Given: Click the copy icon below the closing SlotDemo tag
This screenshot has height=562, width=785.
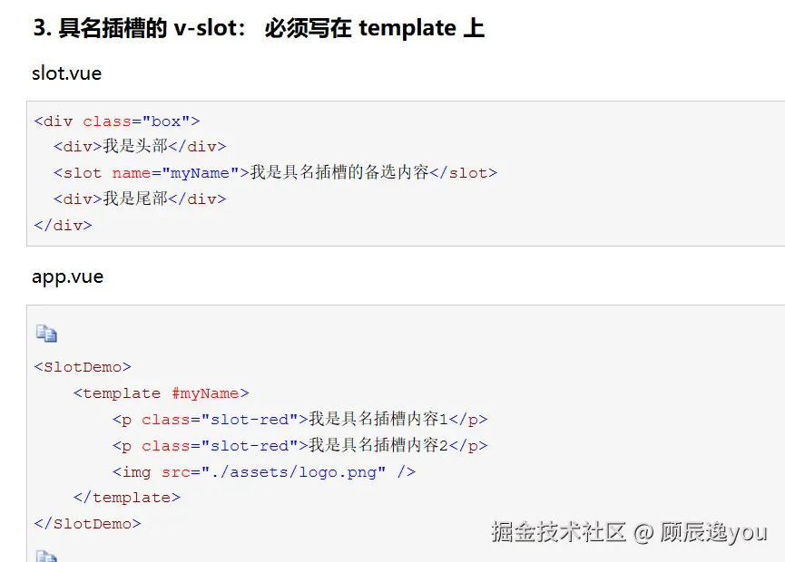Looking at the screenshot, I should point(46,556).
